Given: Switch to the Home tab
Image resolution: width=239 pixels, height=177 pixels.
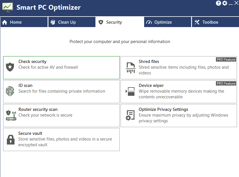Looking at the screenshot, I should [x=24, y=22].
